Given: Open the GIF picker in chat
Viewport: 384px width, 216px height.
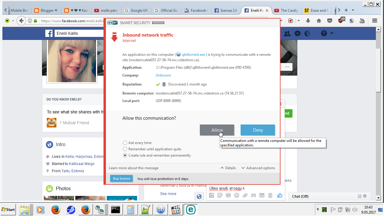Looking at the screenshot, I should [x=228, y=195].
